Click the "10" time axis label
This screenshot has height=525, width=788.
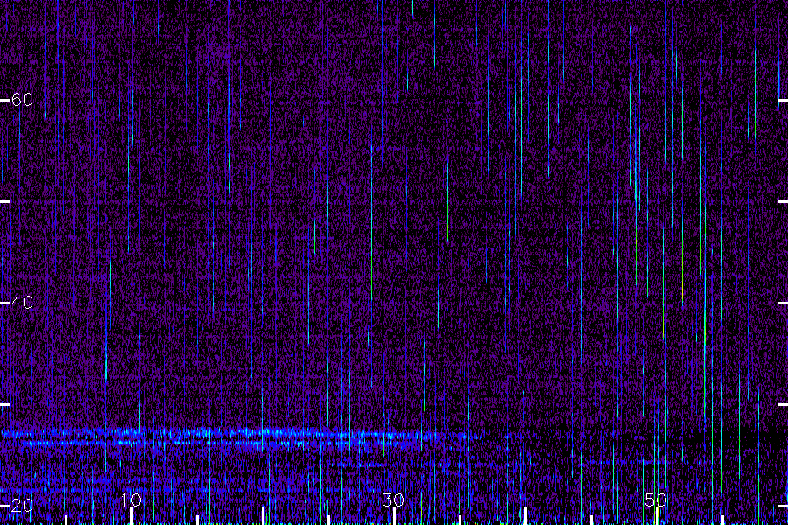131,500
